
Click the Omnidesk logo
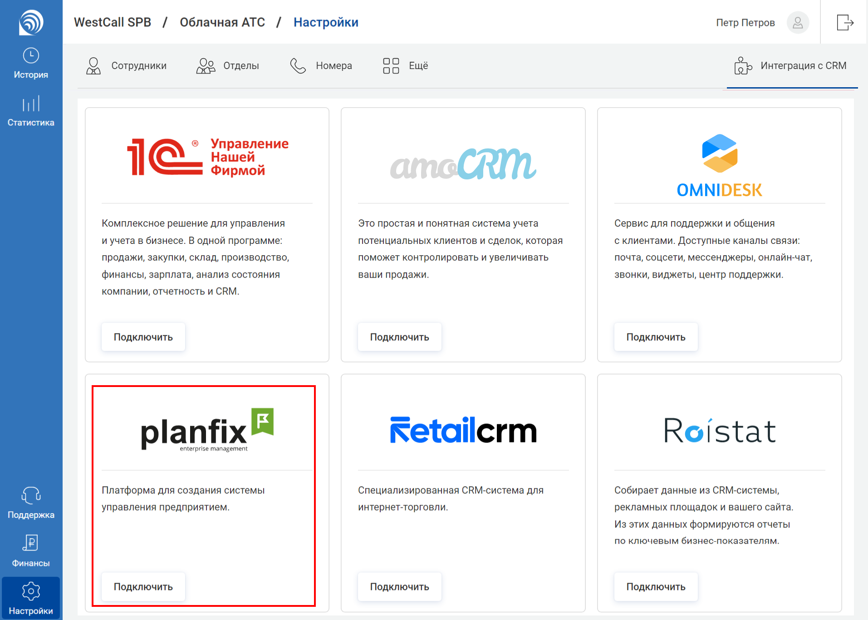point(720,166)
